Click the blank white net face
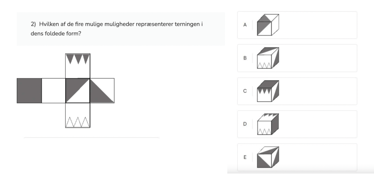This screenshot has height=183, width=374. coord(53,91)
